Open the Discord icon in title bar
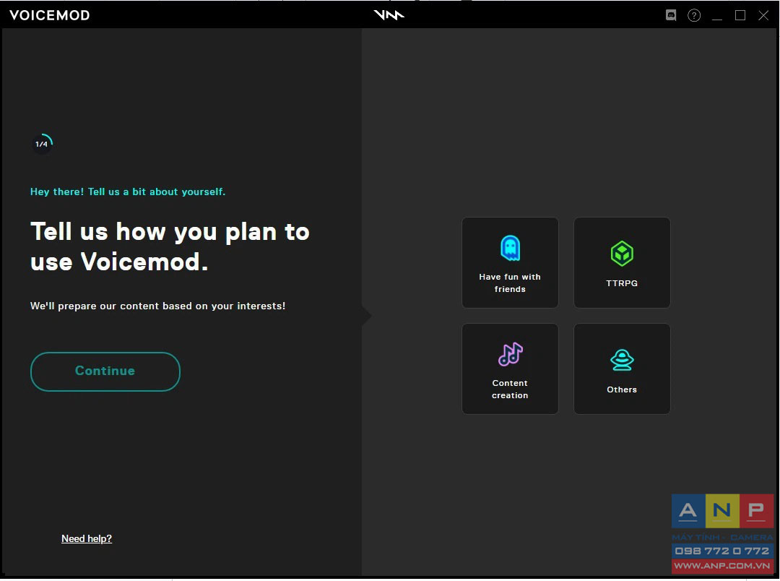The image size is (780, 581). 671,15
